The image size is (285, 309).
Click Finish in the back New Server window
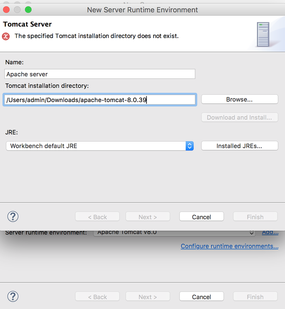pyautogui.click(x=255, y=297)
